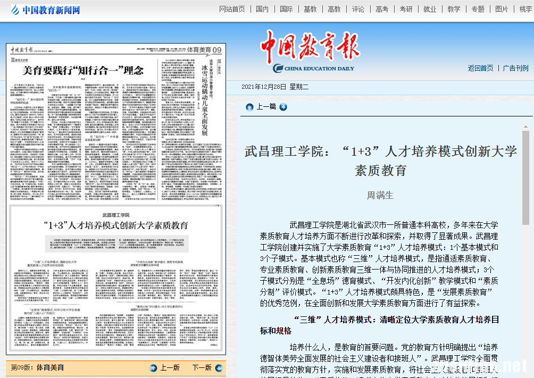Select 考研 in the navigation bar
534x378 pixels.
point(406,9)
